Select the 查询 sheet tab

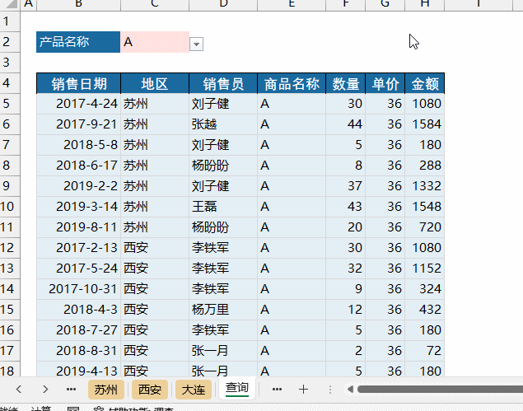point(237,389)
